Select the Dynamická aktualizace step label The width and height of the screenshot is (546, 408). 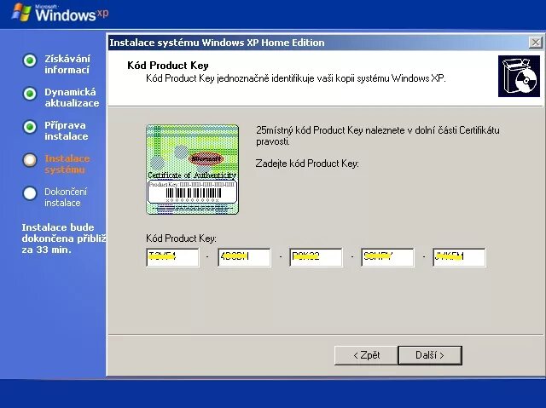72,97
